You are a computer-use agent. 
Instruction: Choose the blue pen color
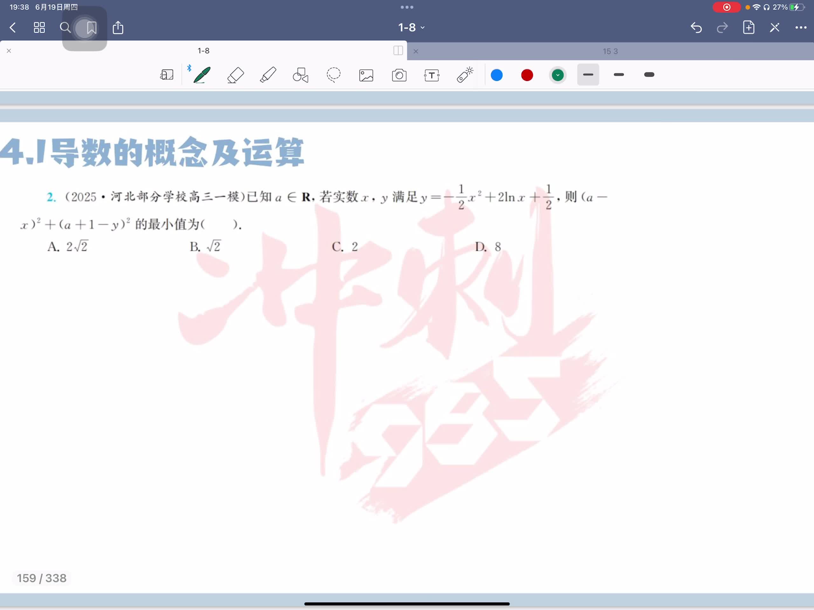(x=496, y=75)
